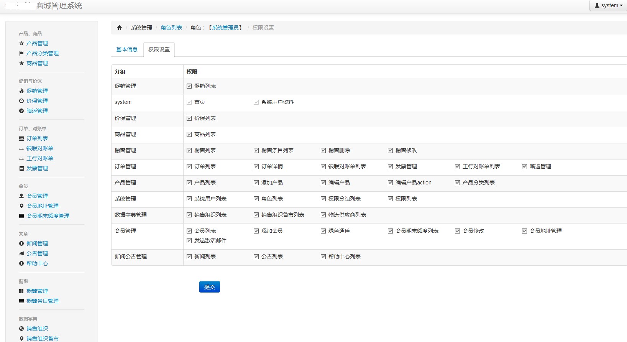Select the 权限设置 tab
Viewport: 627px width, 342px height.
point(159,49)
